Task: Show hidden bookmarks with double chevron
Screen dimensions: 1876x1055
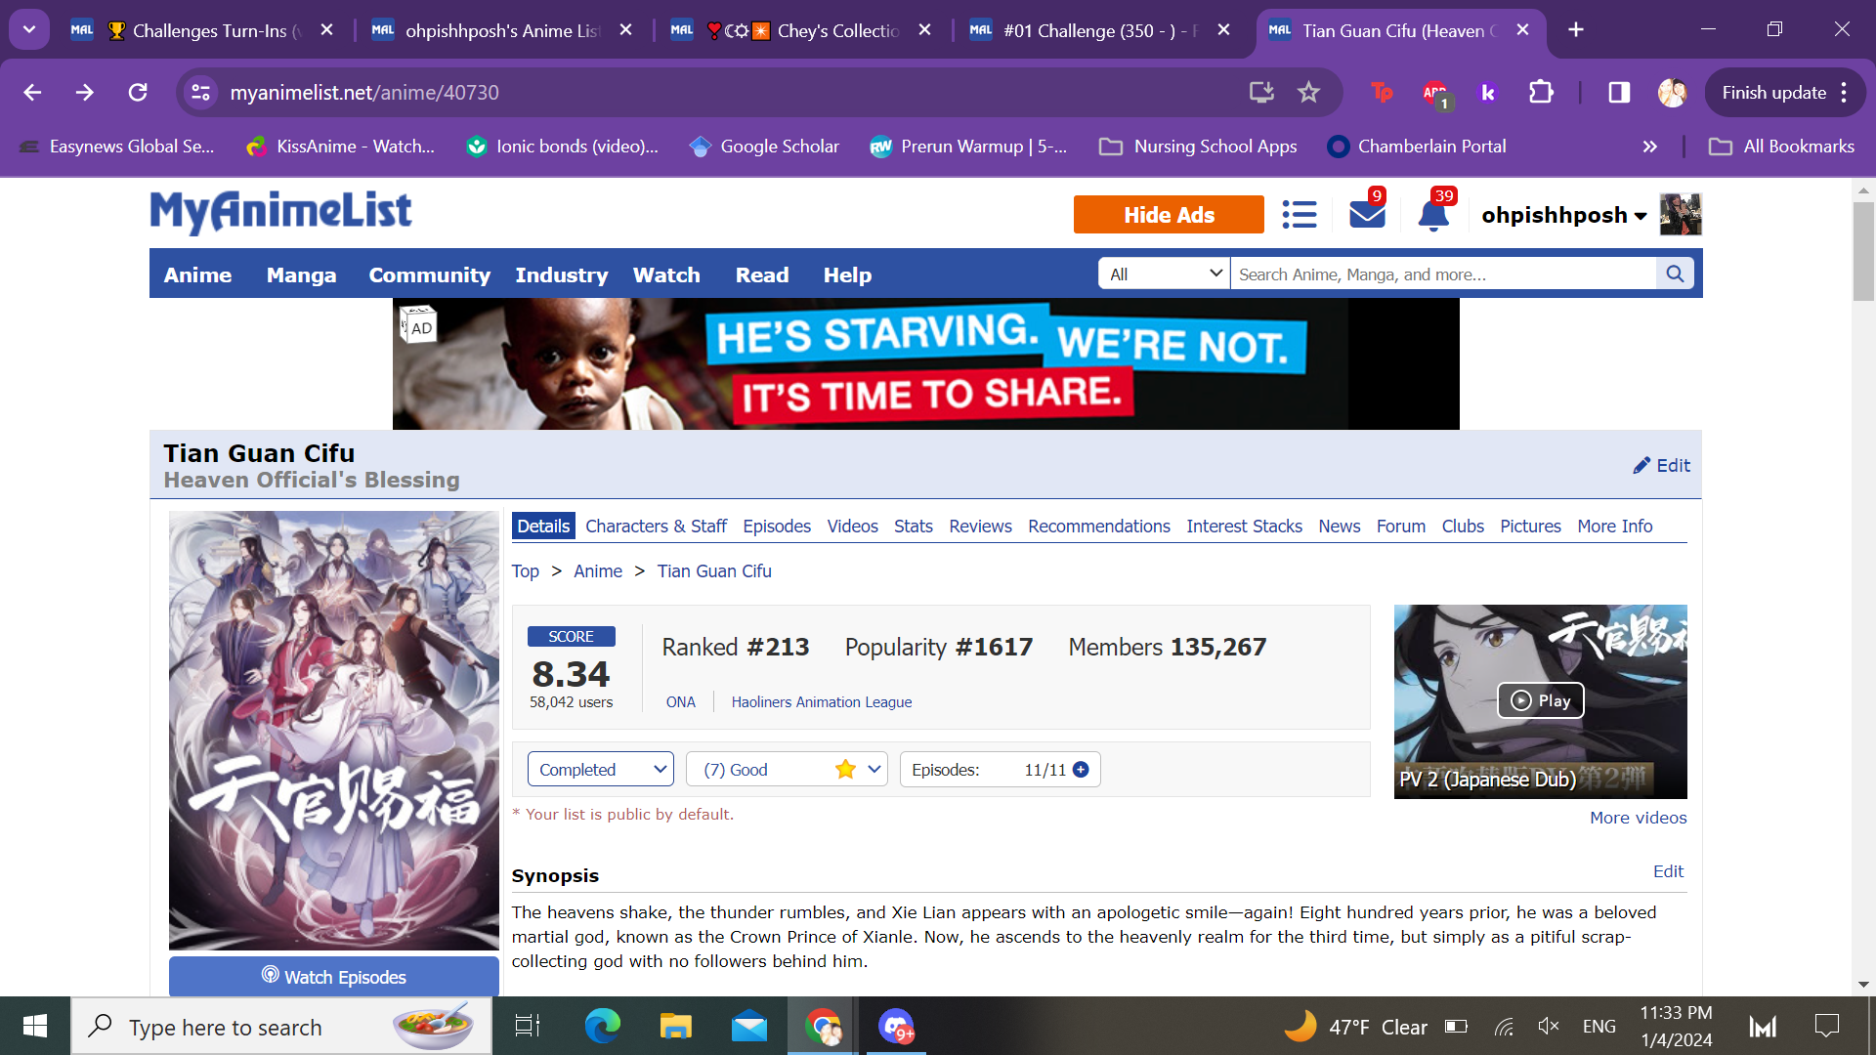Action: coord(1650,147)
